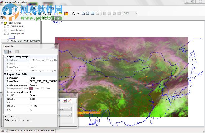Activate the Zoom In magnifier tool
Viewport: 205px width, 133px height.
[x=26, y=13]
